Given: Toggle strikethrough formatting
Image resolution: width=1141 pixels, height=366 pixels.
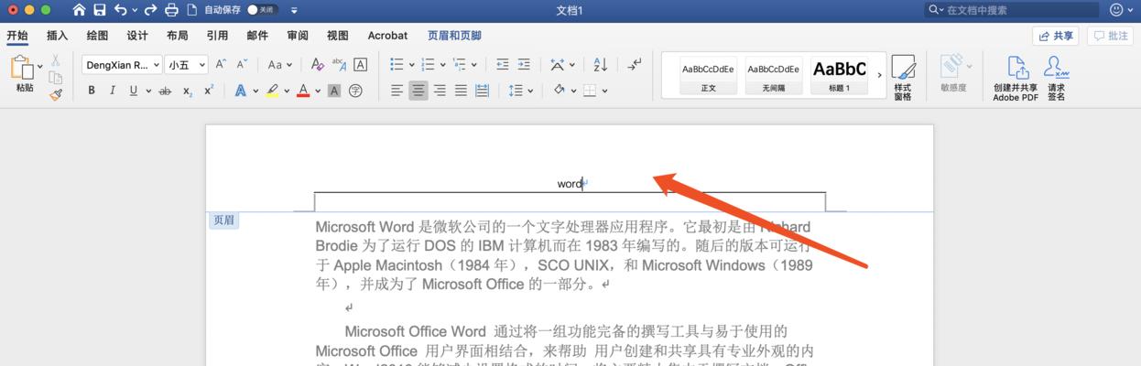Looking at the screenshot, I should coord(165,91).
